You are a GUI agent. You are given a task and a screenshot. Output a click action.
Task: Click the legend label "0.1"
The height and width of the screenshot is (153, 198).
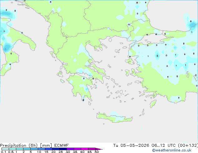(x=3, y=152)
